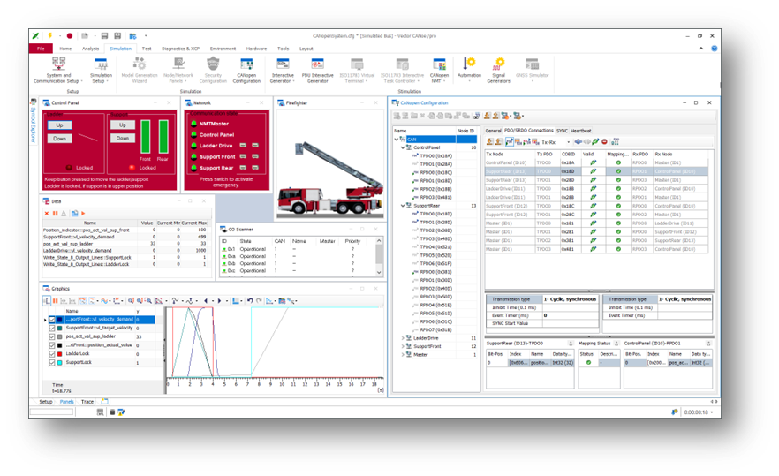Click the help icon at top right
The width and height of the screenshot is (779, 476).
[714, 49]
